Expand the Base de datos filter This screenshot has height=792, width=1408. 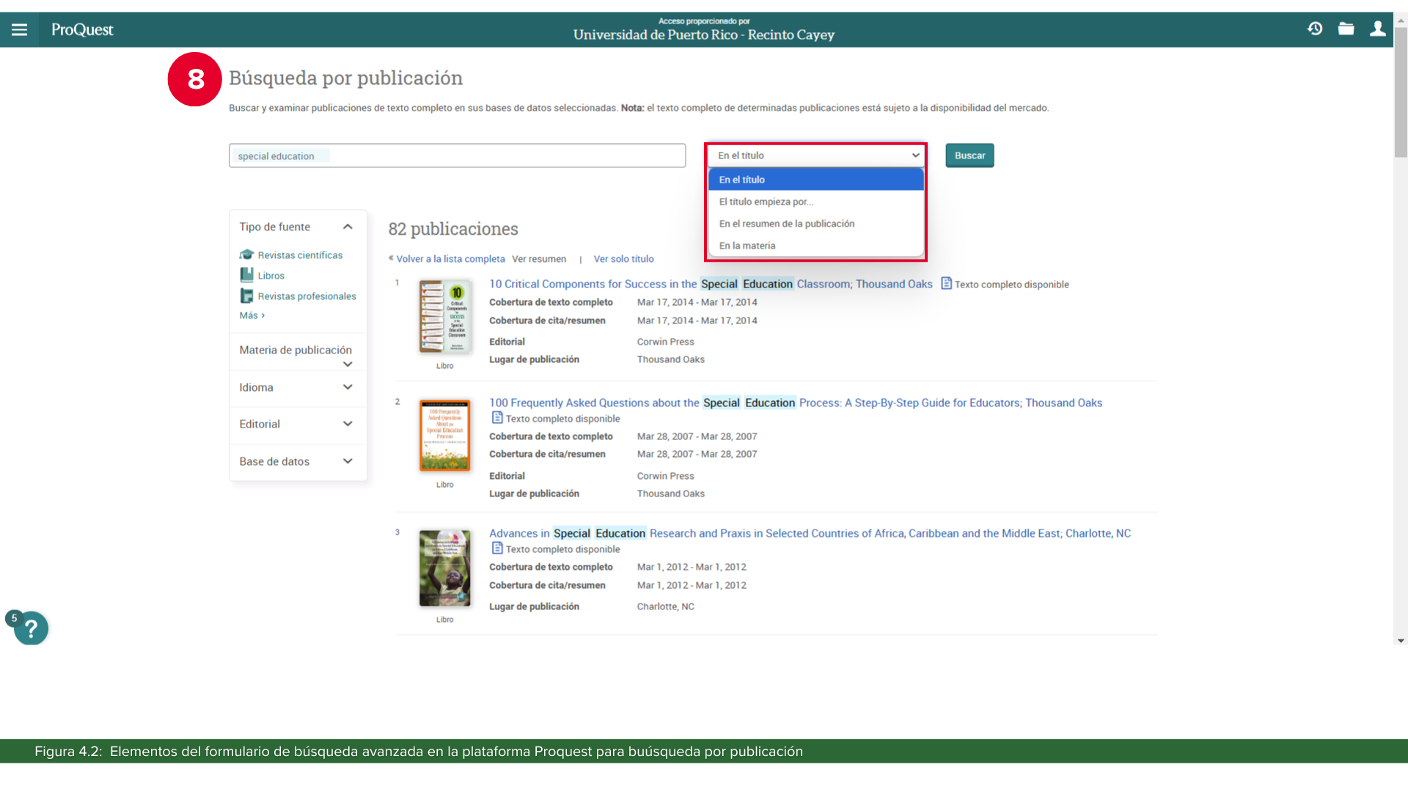(x=348, y=461)
